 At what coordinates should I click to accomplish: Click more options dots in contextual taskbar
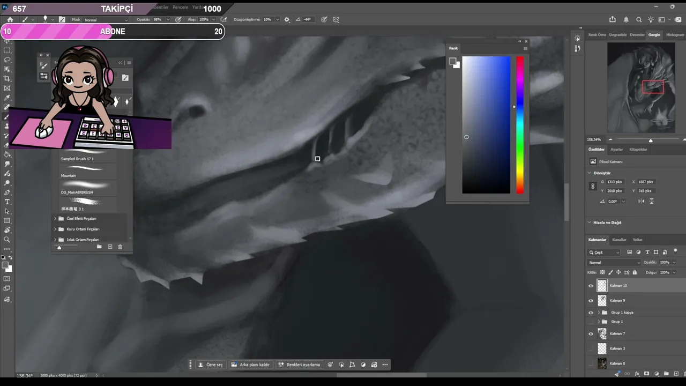click(x=385, y=365)
